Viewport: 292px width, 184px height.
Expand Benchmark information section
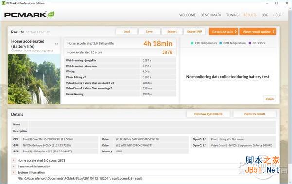14,167
